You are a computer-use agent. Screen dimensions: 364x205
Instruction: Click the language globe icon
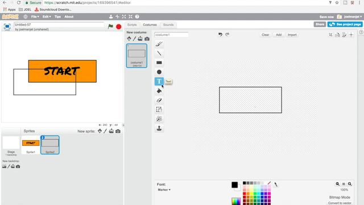[26, 17]
